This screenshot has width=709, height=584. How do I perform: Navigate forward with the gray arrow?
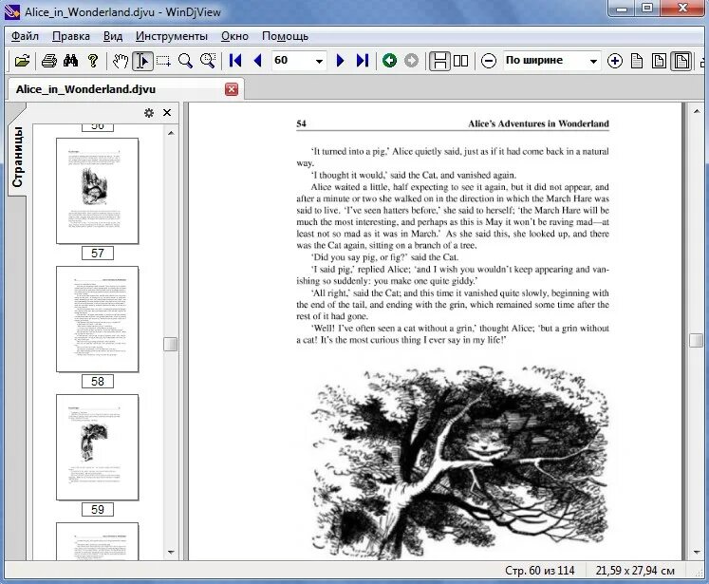(x=411, y=61)
